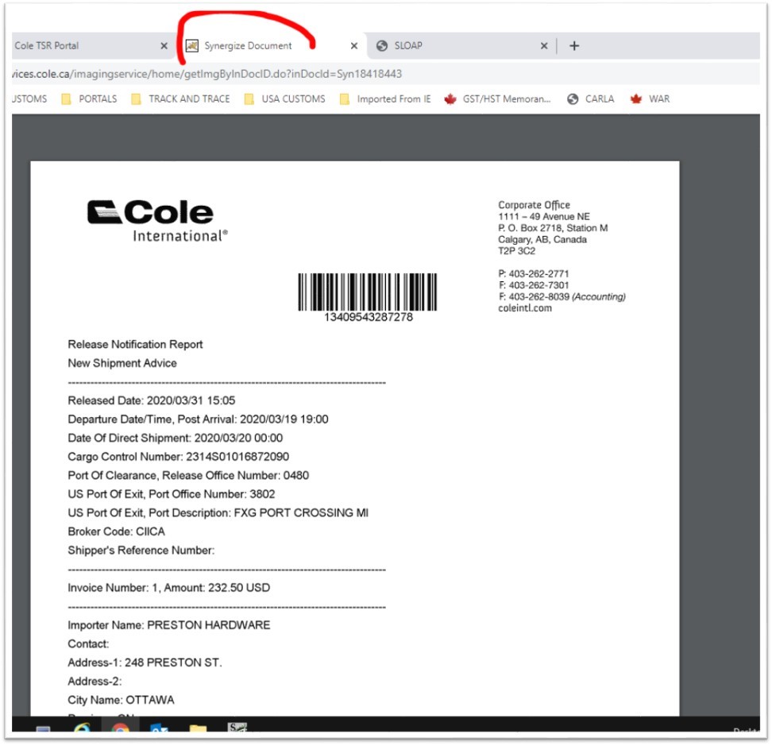This screenshot has height=746, width=772.
Task: Open the Imported From IE bookmark folder
Action: pos(385,99)
